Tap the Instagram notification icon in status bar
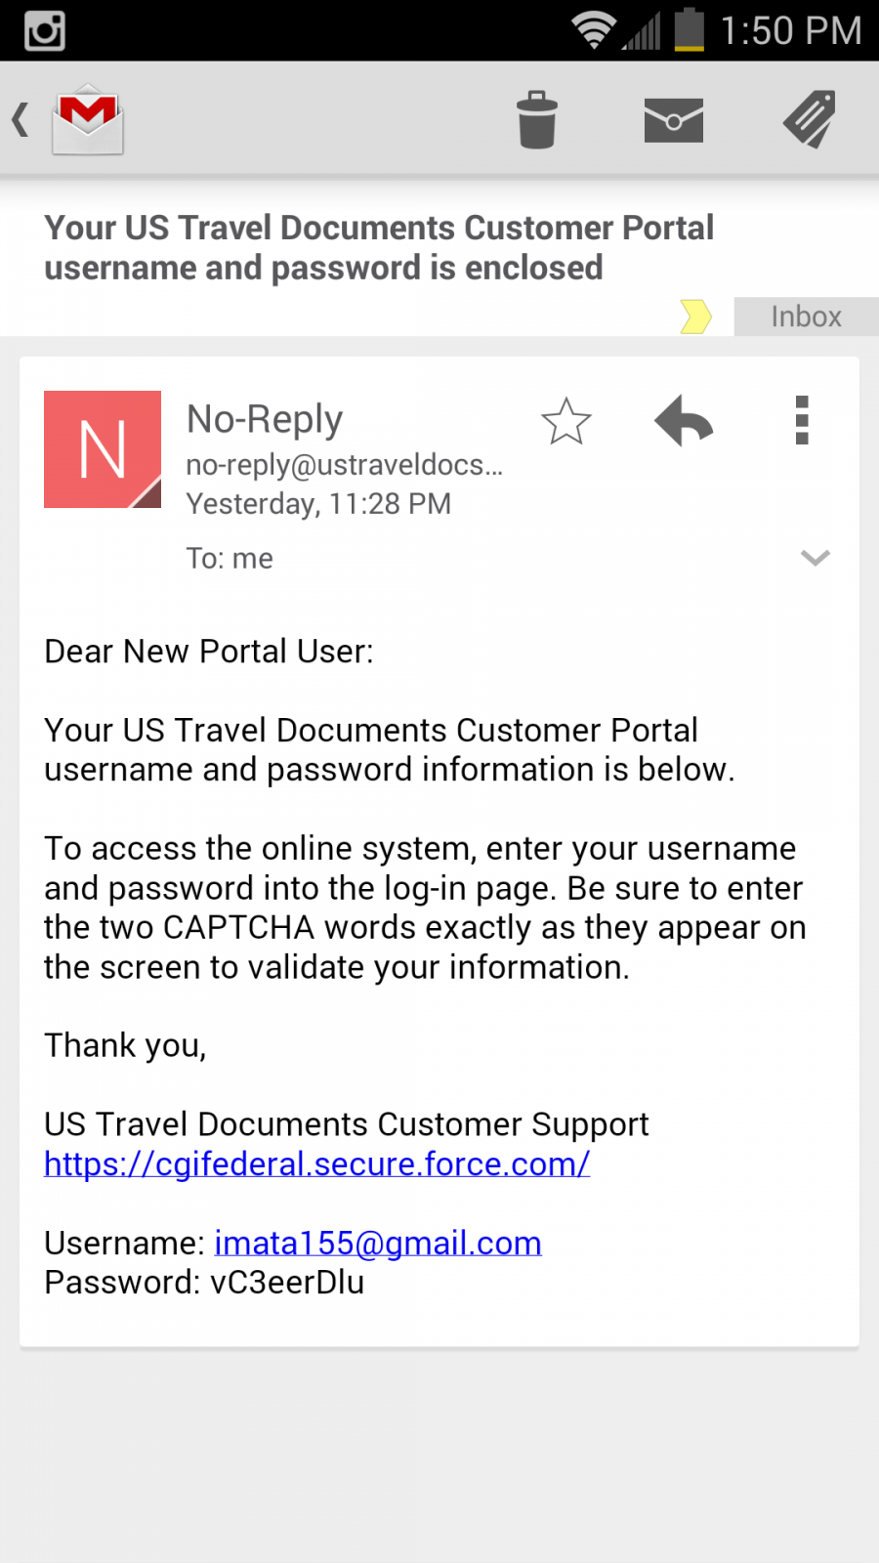879x1563 pixels. click(45, 30)
